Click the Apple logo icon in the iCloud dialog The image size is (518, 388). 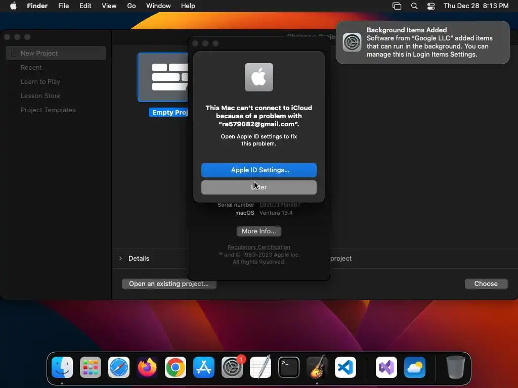point(258,77)
